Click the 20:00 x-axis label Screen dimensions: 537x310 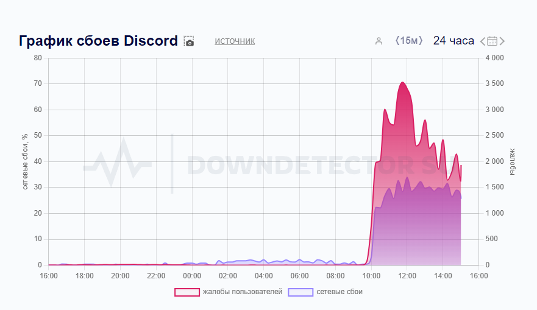pyautogui.click(x=120, y=276)
